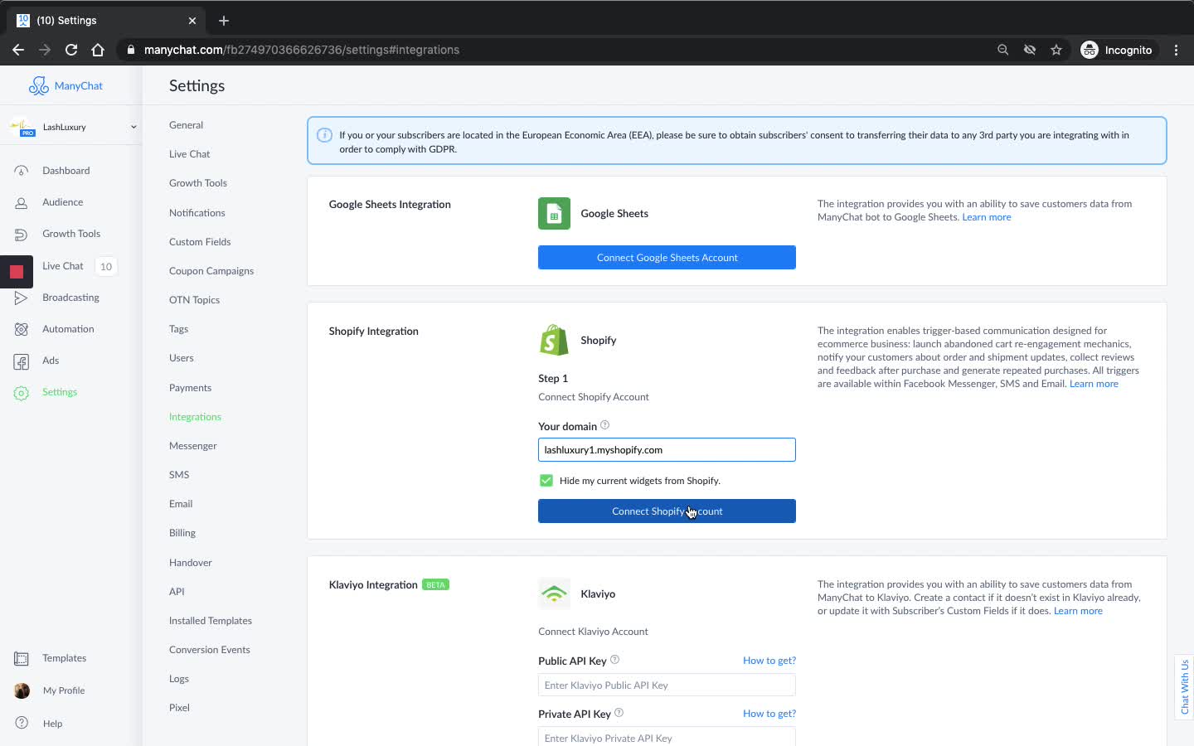Open OTN Topics settings item
This screenshot has height=746, width=1194.
[x=194, y=300]
